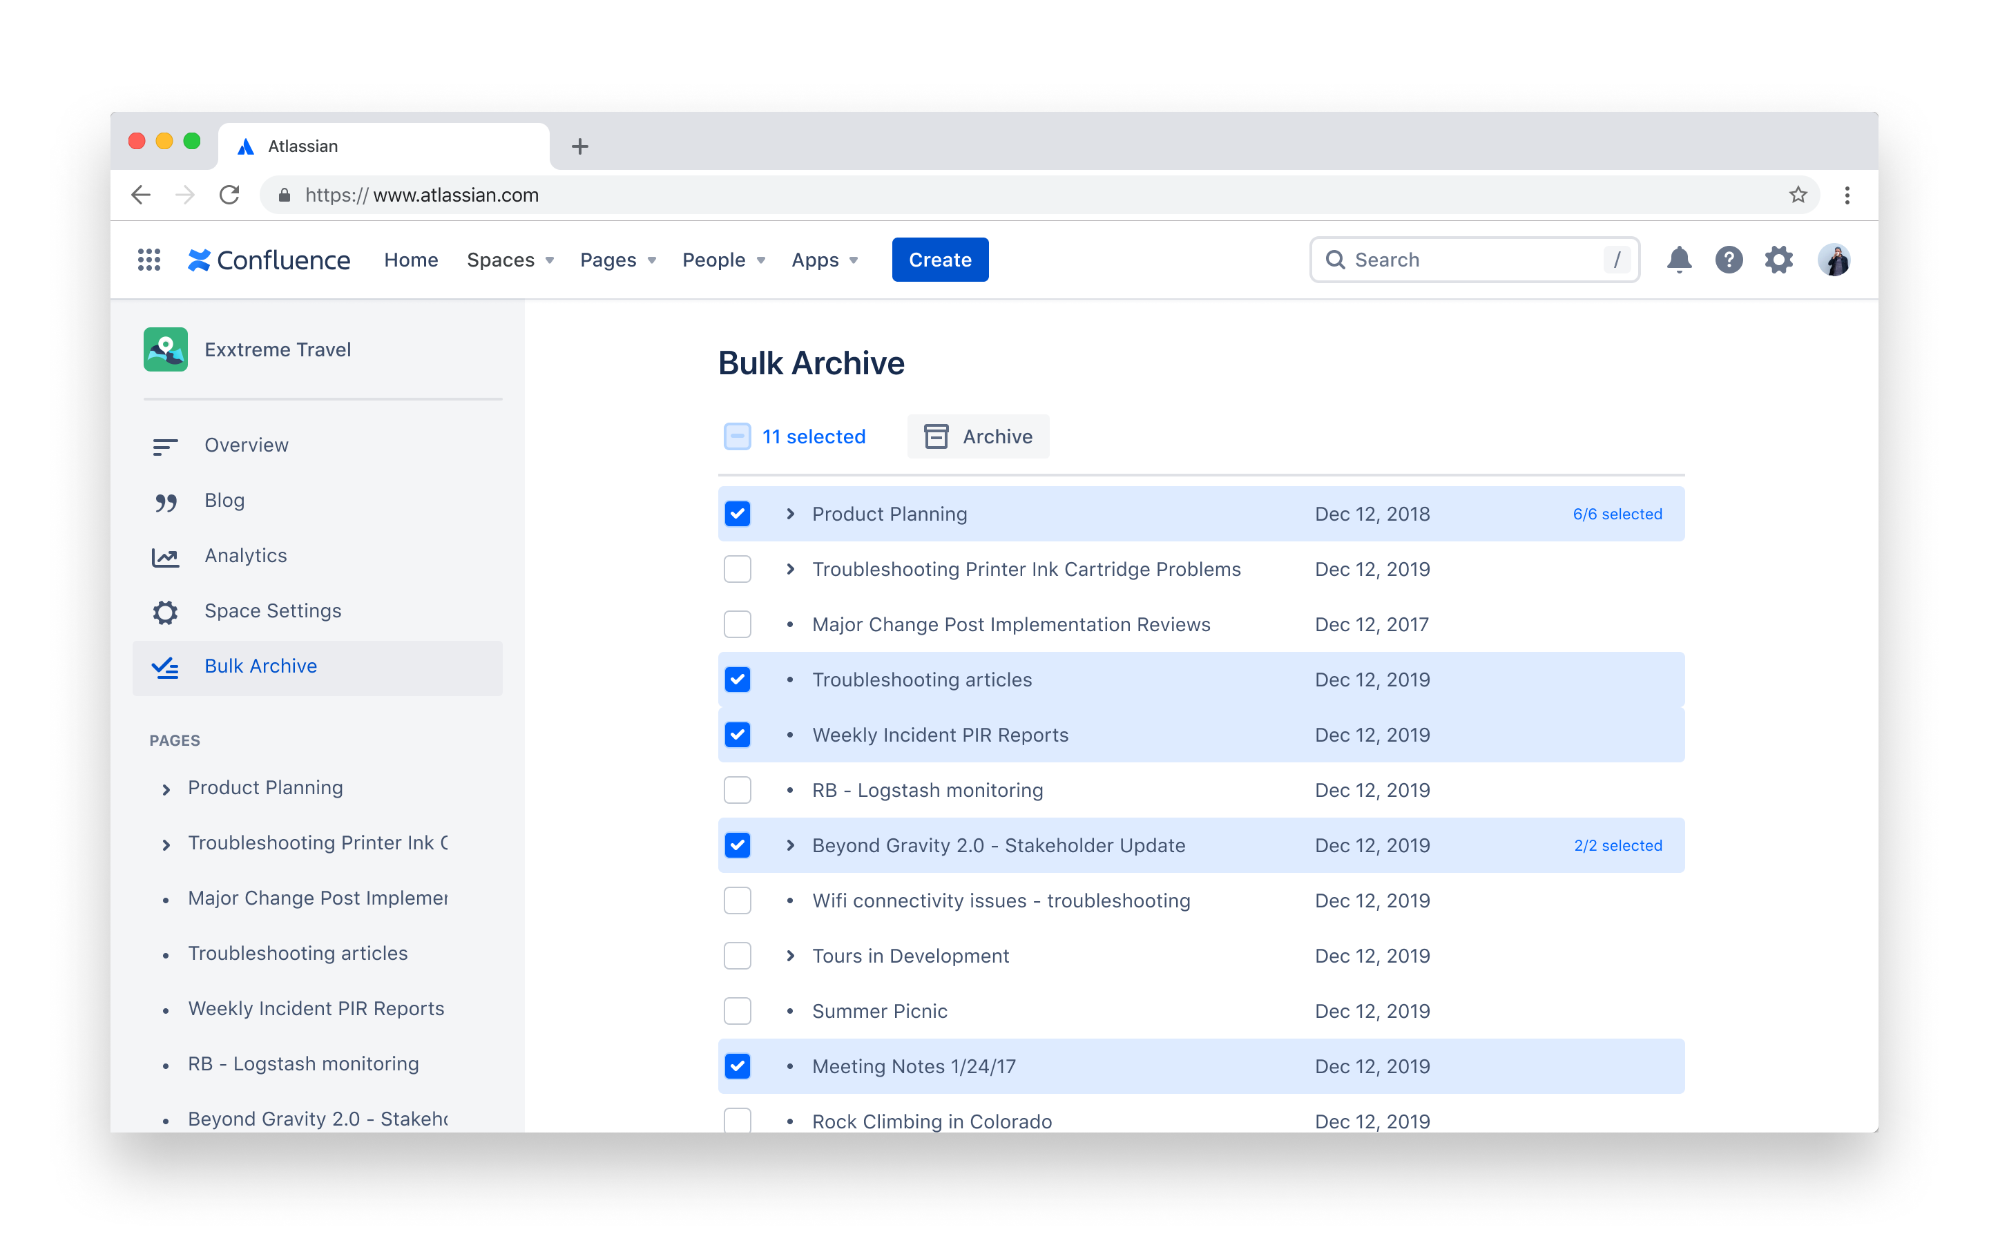Viewport: 1989px width, 1243px height.
Task: Click the Create button
Action: [x=941, y=259]
